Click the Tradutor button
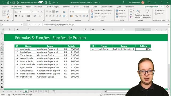The image size is (171, 96). (159, 14)
